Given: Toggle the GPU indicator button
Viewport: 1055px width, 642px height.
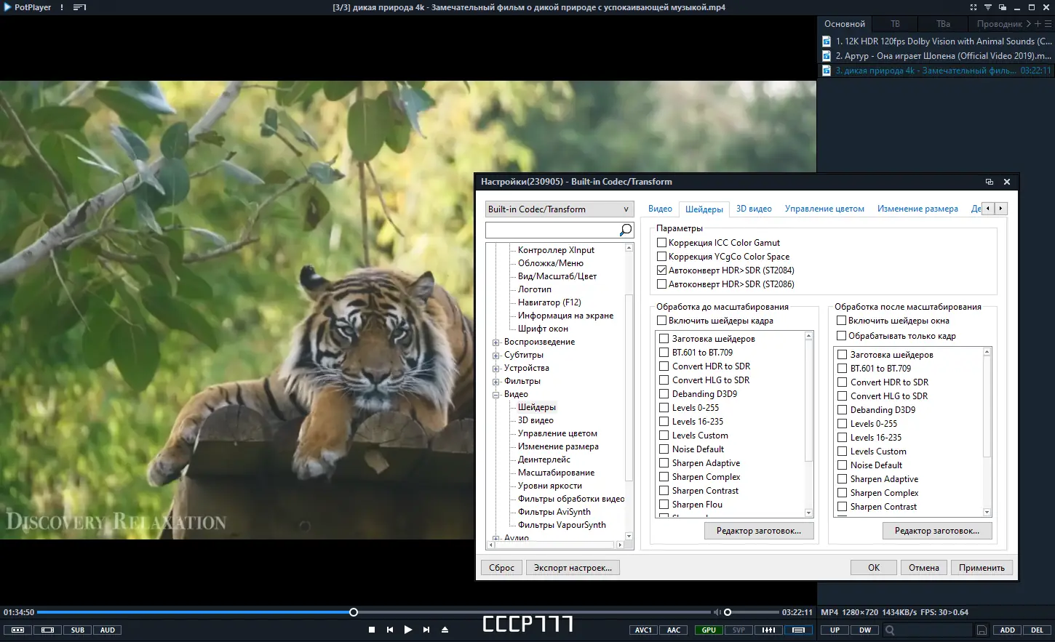Looking at the screenshot, I should tap(709, 630).
